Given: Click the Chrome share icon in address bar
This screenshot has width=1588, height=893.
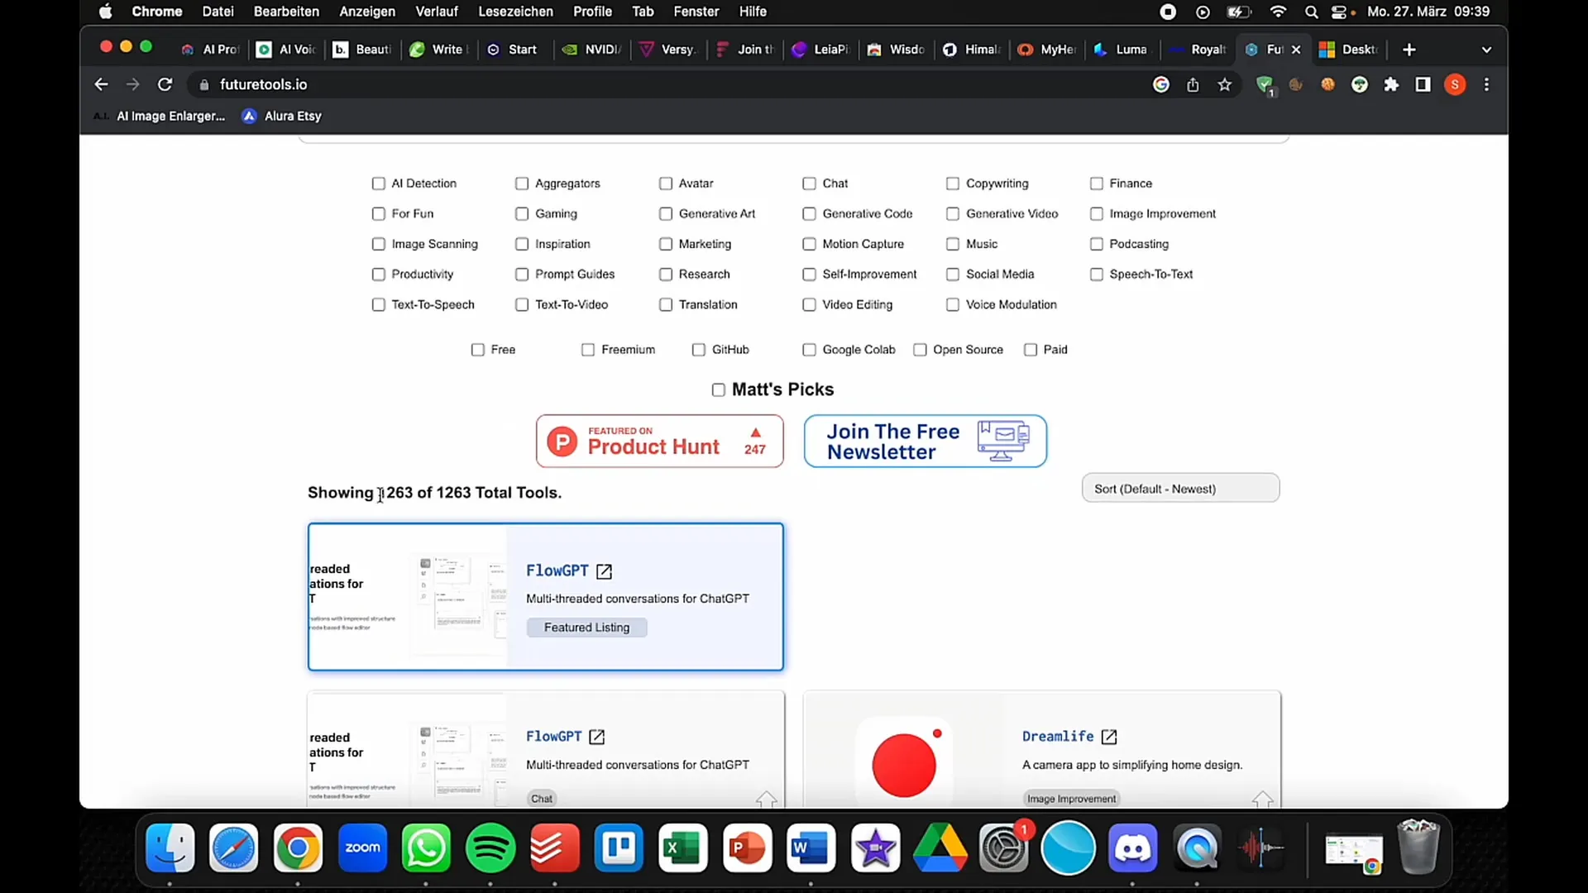Looking at the screenshot, I should (x=1193, y=84).
